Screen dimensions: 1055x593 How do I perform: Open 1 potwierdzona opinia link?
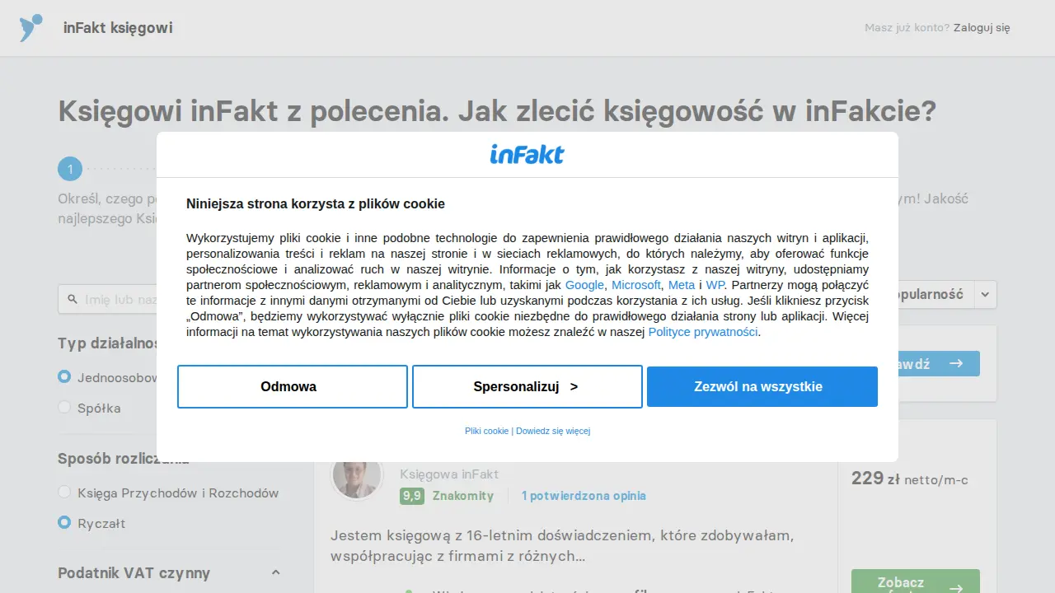point(584,496)
